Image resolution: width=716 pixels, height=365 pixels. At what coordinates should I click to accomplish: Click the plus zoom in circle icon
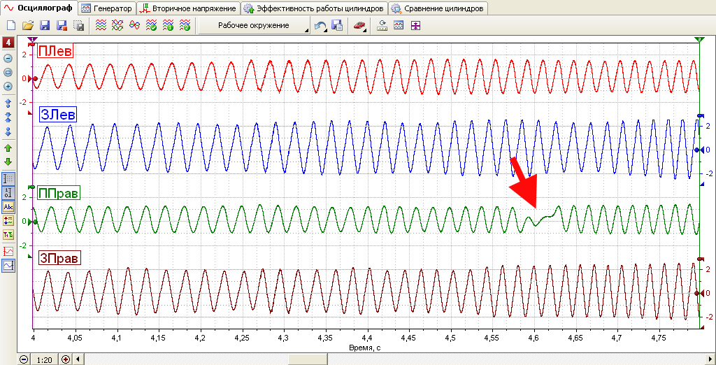(x=8, y=86)
